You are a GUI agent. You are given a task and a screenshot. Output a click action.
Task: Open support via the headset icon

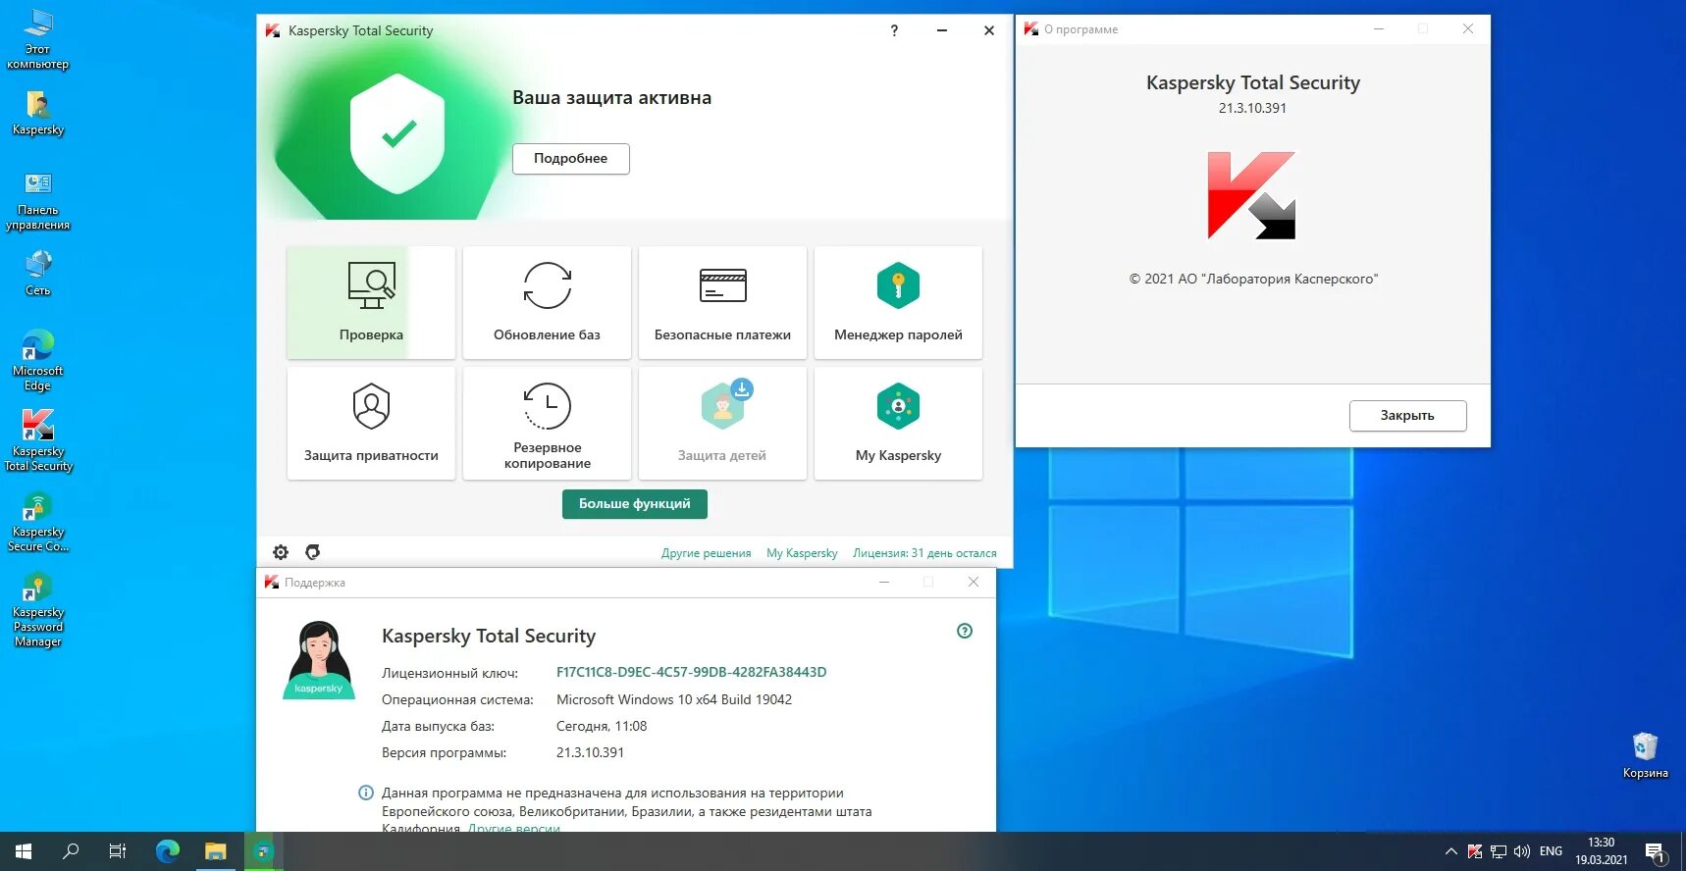point(313,552)
